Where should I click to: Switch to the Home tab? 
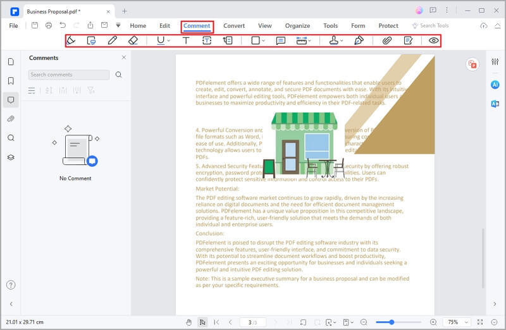138,26
